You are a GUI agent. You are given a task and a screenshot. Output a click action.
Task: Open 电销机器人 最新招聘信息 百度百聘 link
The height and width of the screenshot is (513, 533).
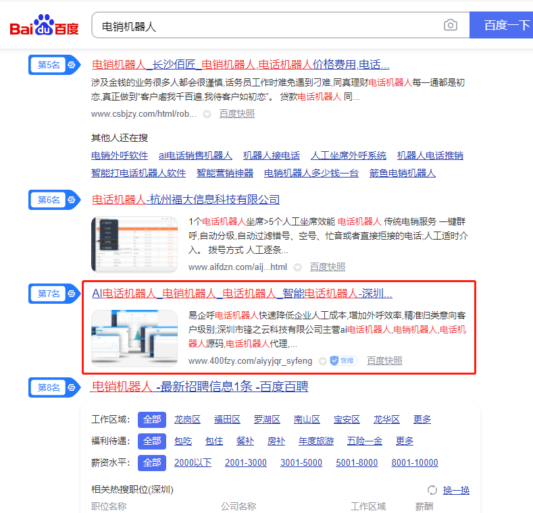[x=200, y=387]
